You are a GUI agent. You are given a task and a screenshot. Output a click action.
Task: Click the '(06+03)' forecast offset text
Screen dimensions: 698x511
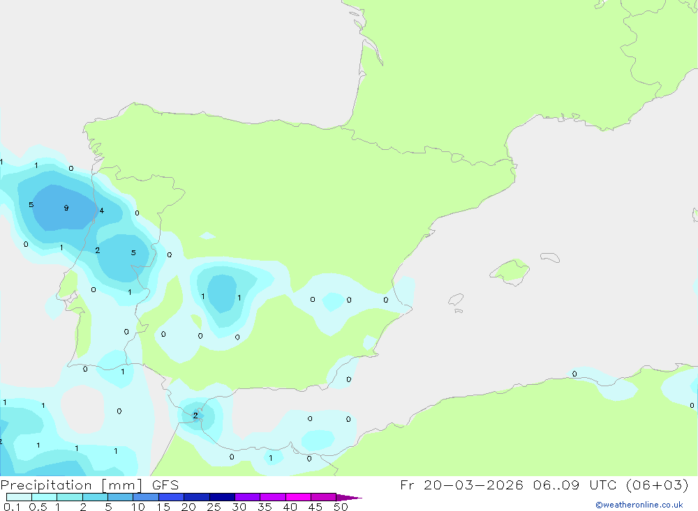click(657, 485)
